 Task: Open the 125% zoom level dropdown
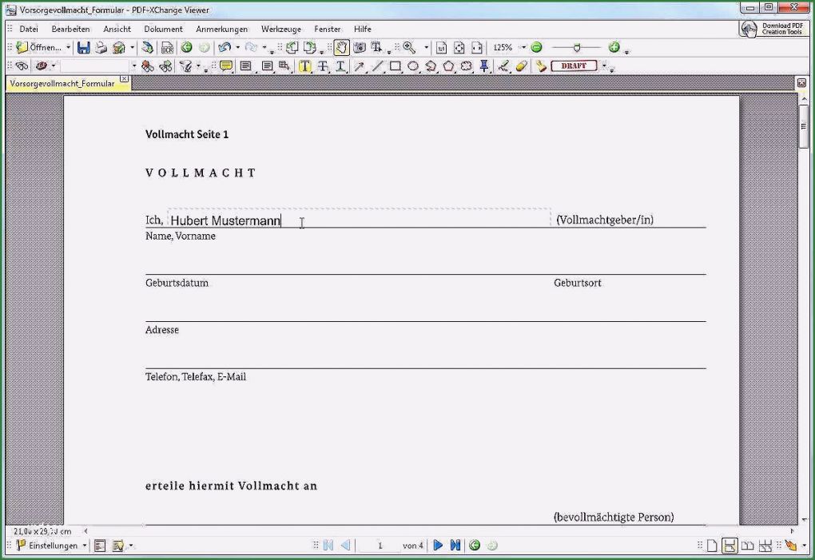[524, 48]
